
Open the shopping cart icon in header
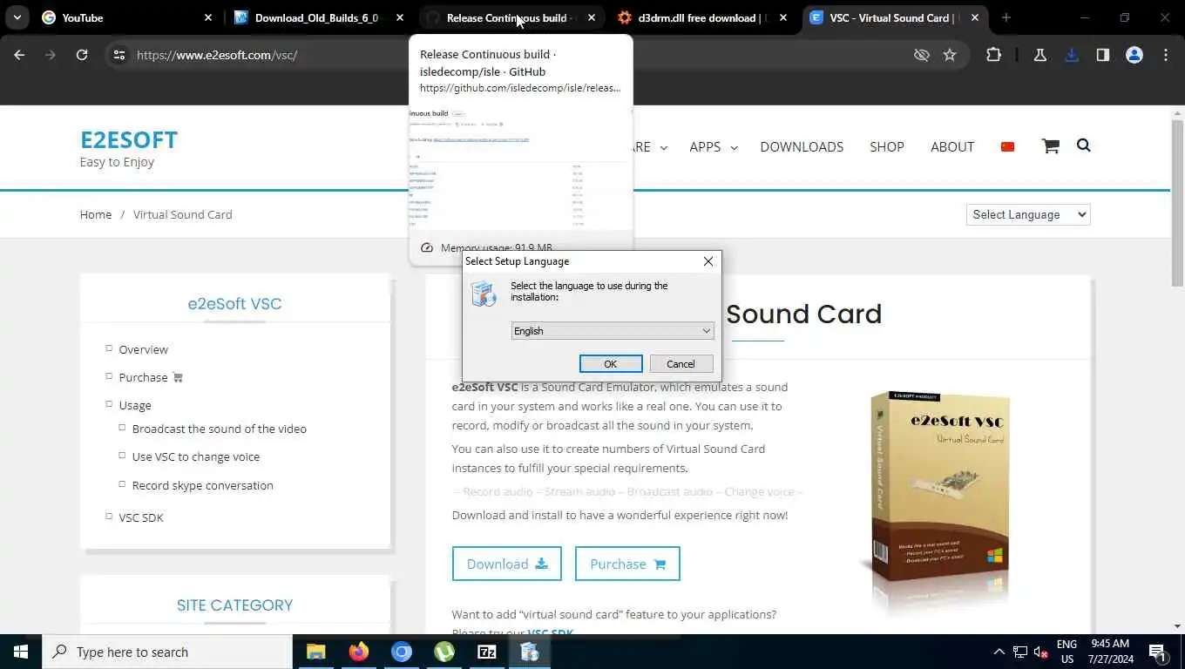click(x=1050, y=146)
